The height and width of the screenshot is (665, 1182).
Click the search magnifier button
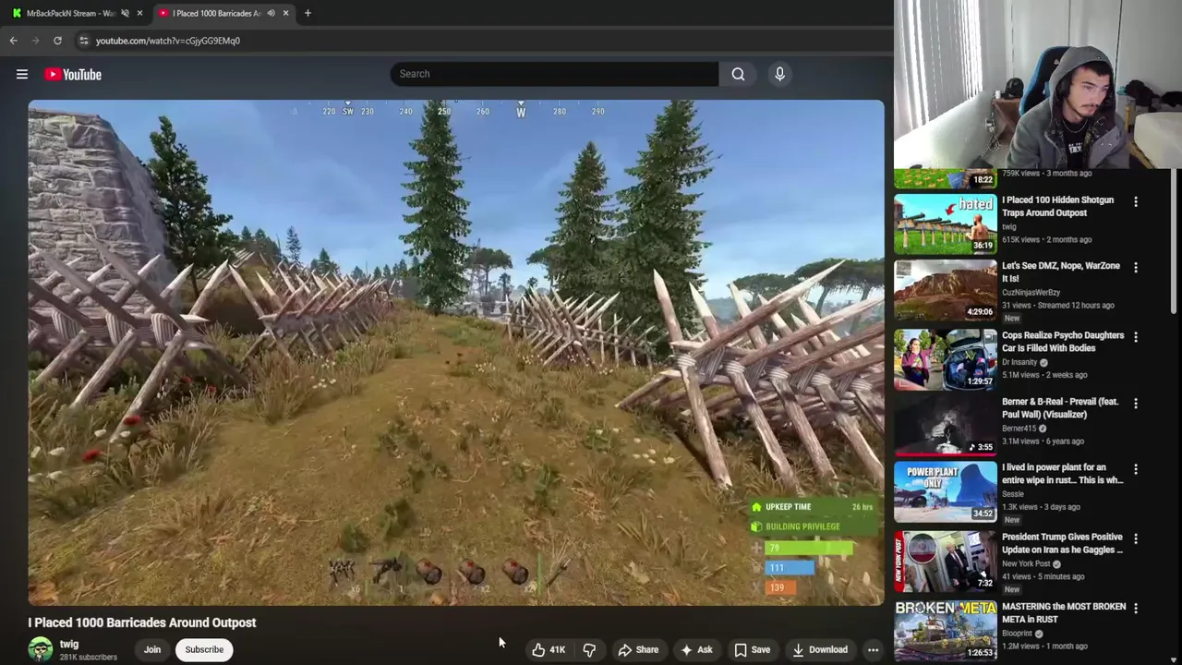pos(738,74)
